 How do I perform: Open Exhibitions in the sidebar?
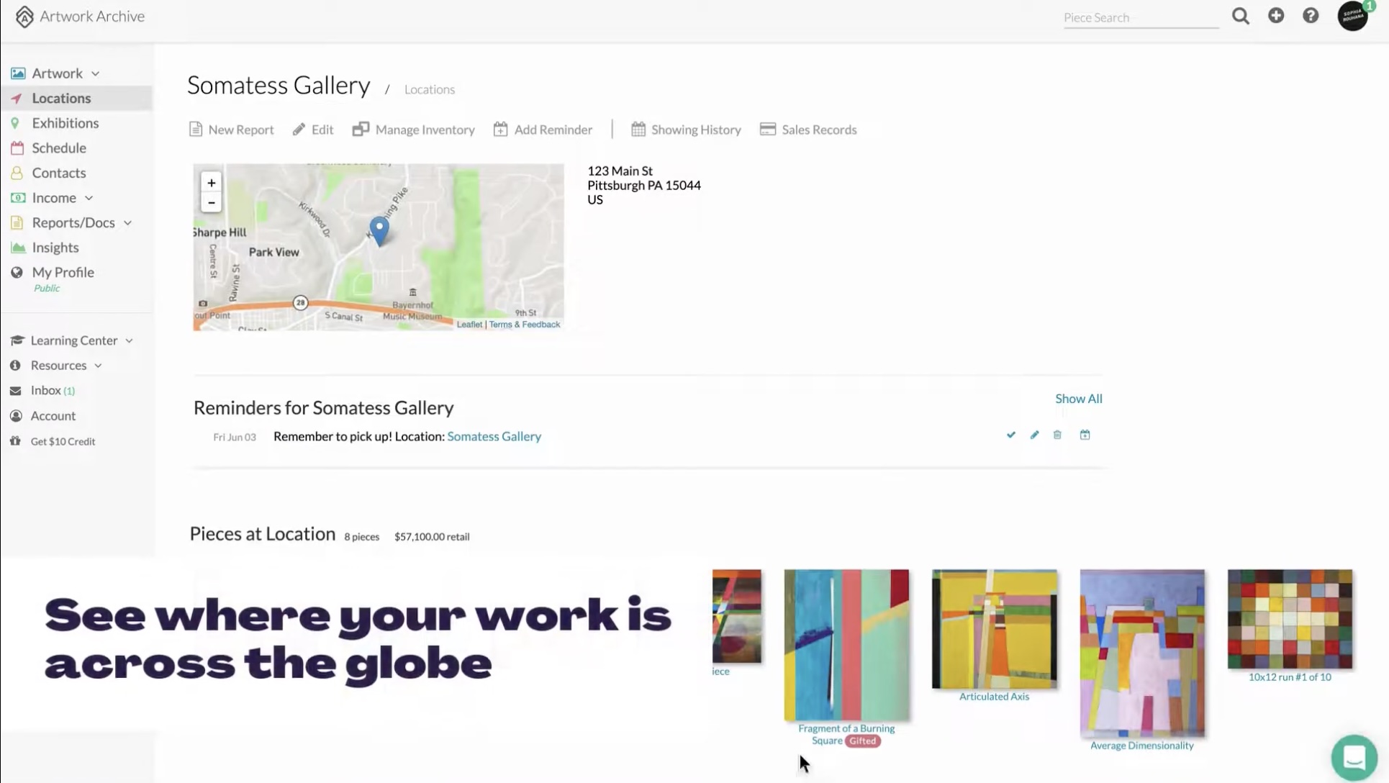coord(65,123)
